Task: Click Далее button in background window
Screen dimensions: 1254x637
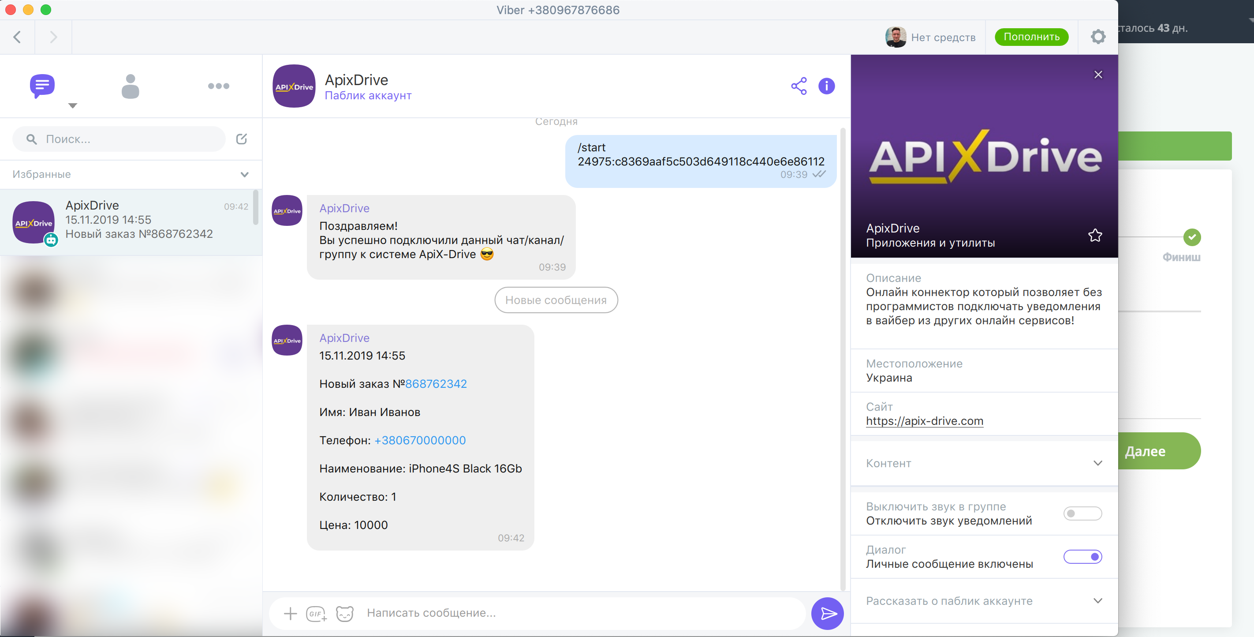Action: (x=1159, y=451)
